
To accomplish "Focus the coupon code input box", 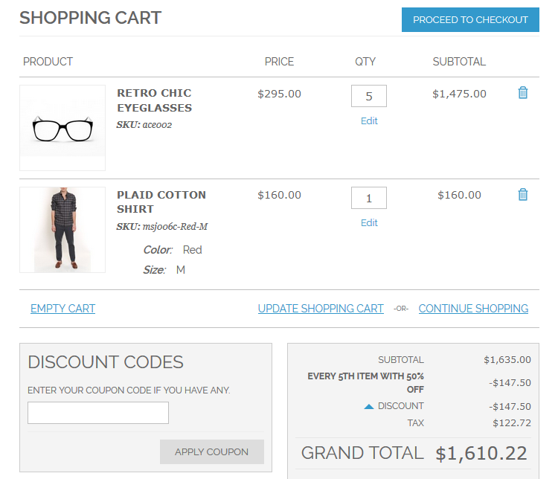I will [x=98, y=413].
